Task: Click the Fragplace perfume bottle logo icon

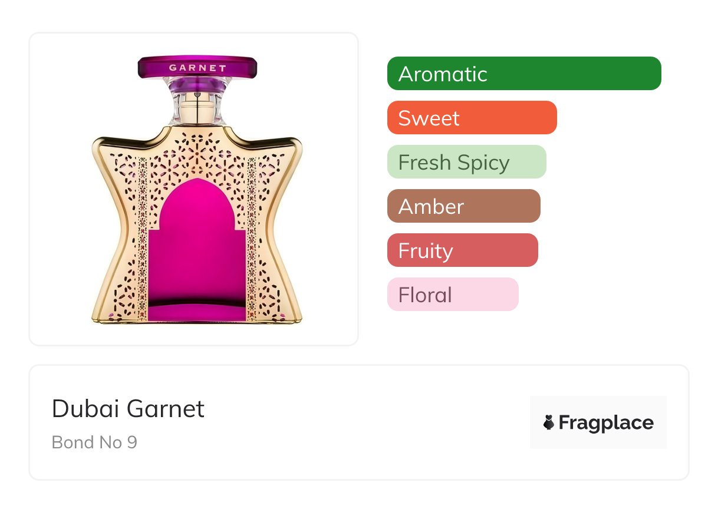Action: (549, 422)
